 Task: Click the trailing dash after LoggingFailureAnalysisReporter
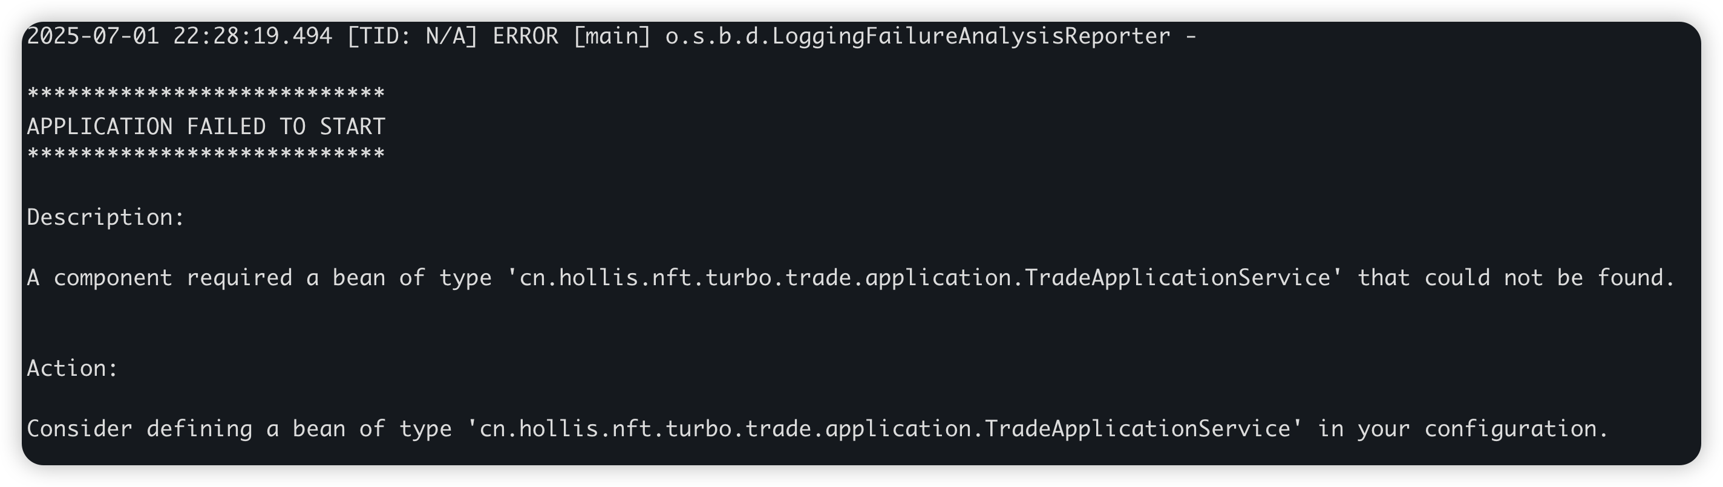pos(1191,36)
